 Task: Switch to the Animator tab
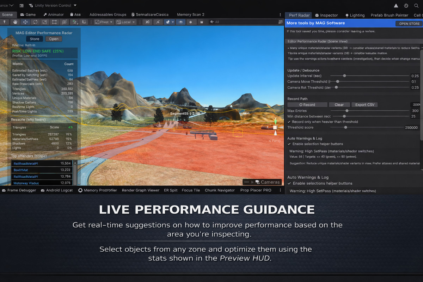54,15
